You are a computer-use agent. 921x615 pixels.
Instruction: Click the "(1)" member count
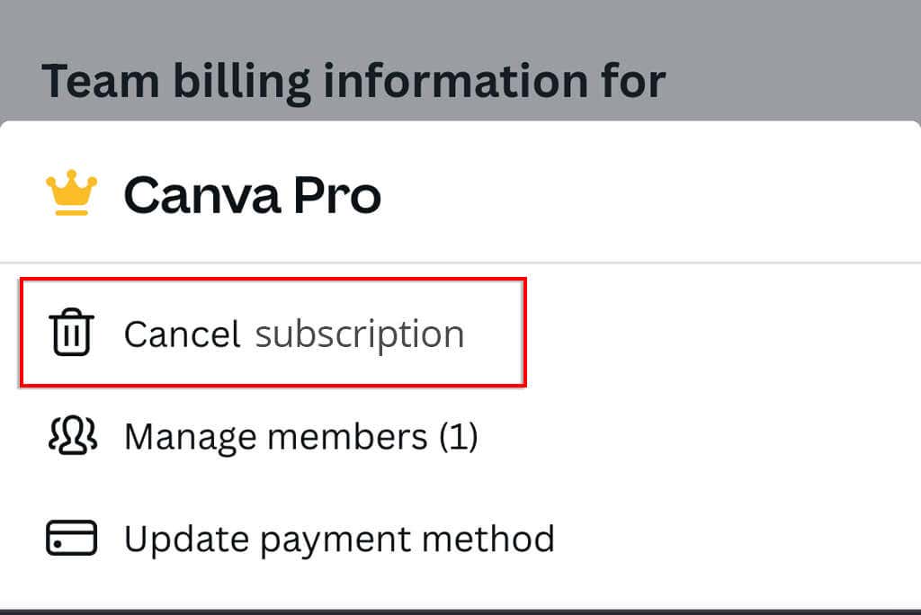click(458, 437)
